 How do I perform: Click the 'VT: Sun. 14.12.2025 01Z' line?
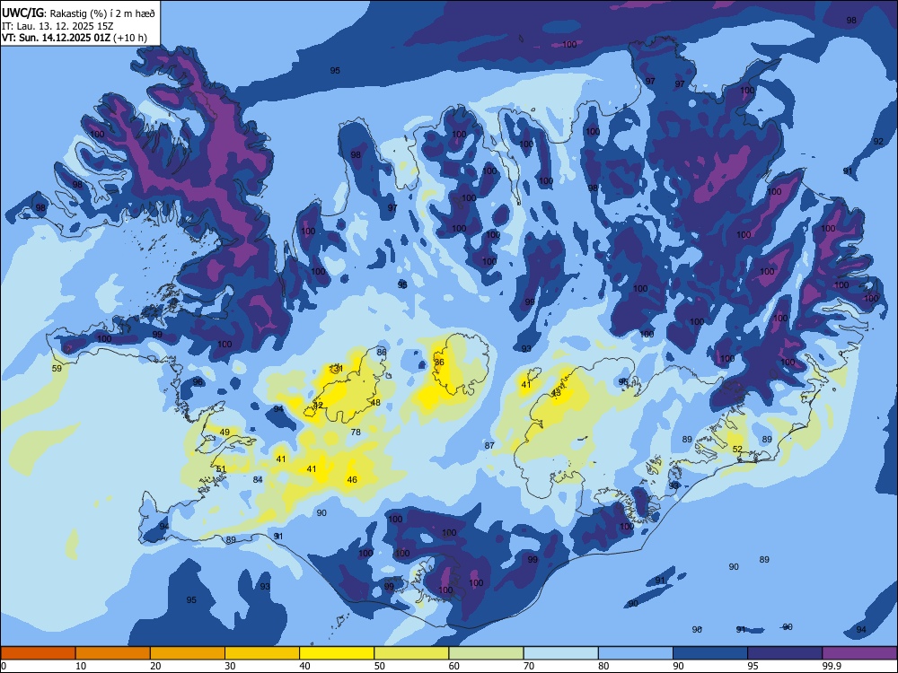pyautogui.click(x=56, y=38)
